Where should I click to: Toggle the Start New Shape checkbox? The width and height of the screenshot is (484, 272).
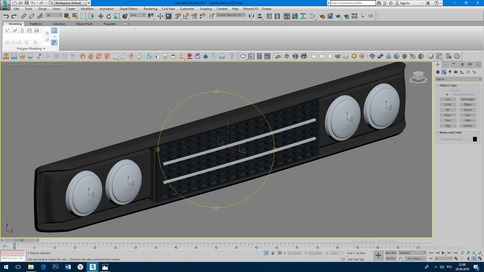point(447,94)
